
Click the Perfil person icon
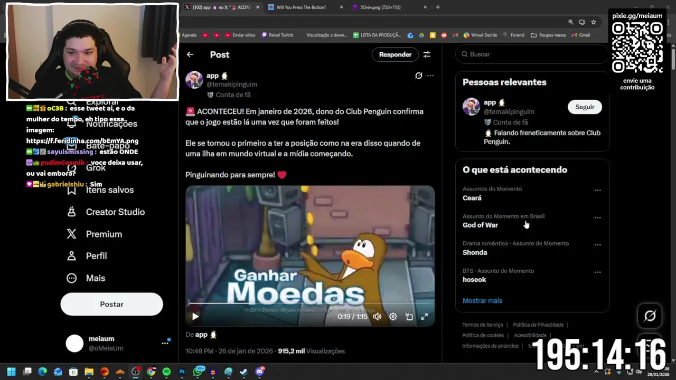click(x=72, y=255)
